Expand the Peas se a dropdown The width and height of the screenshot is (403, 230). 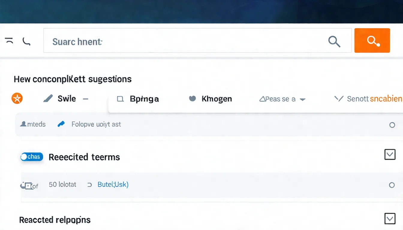coord(303,99)
